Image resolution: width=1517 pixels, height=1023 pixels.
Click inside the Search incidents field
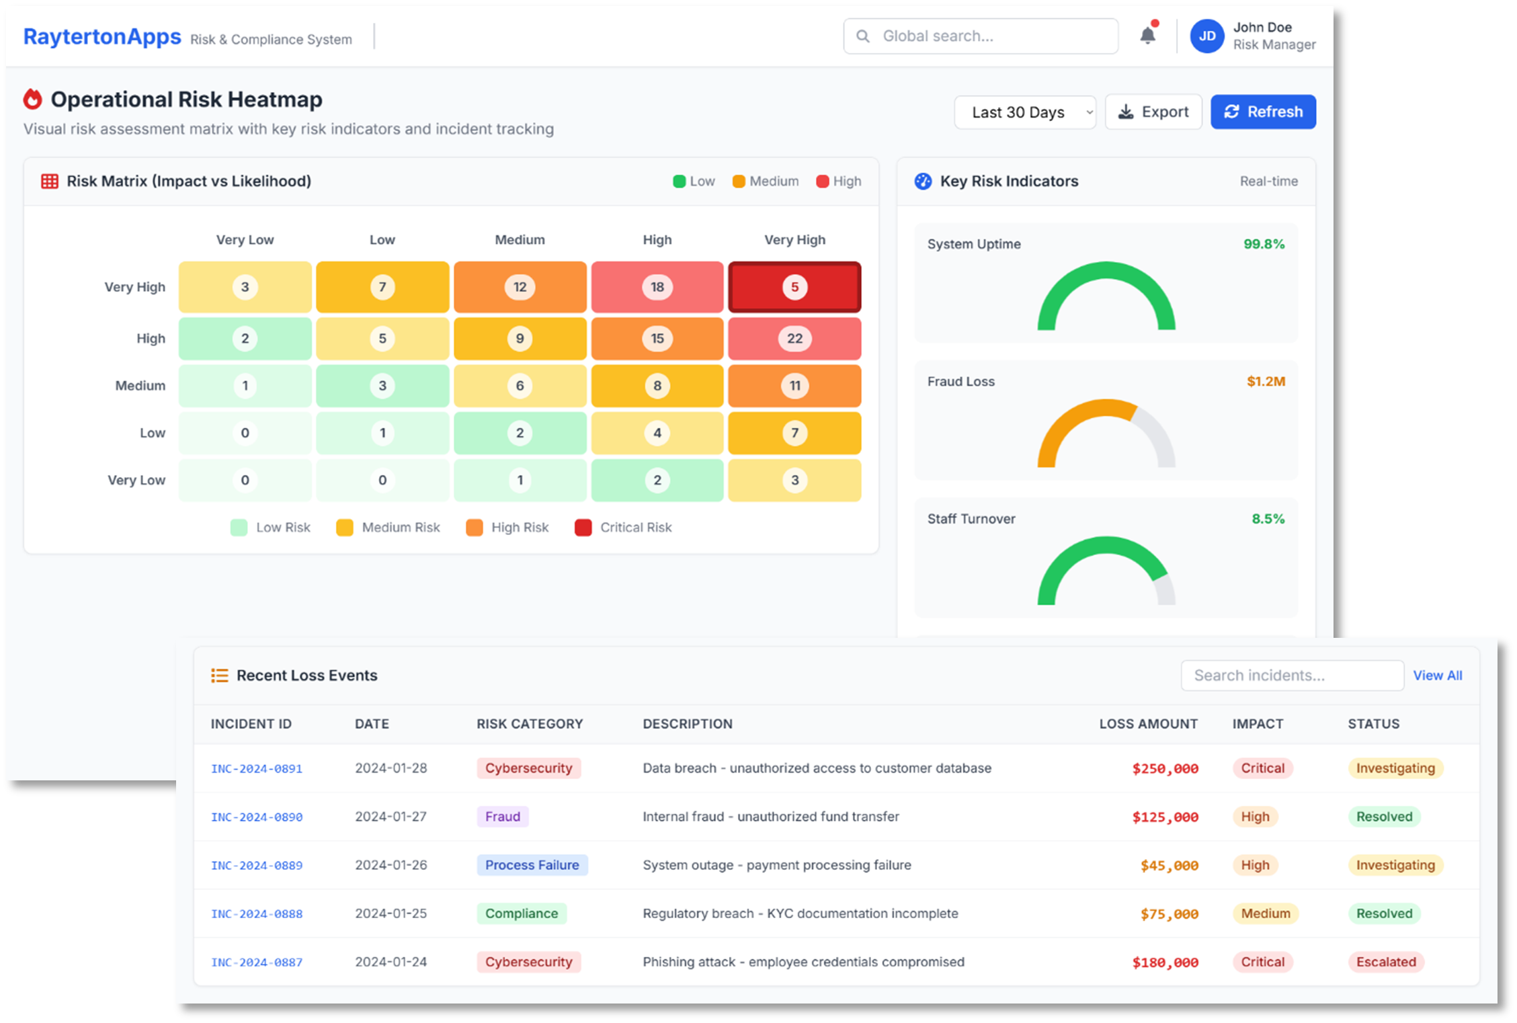click(1291, 676)
